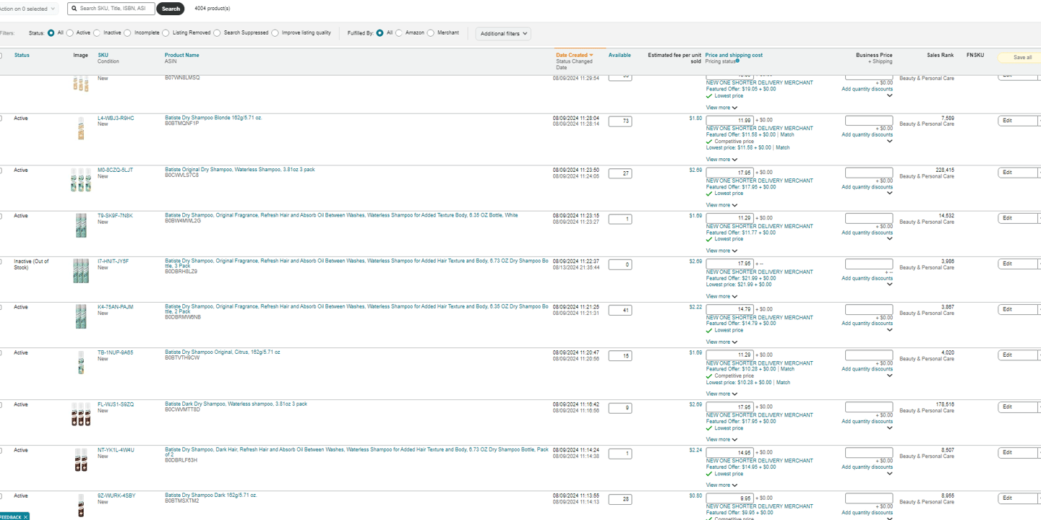Viewport: 1041px width, 520px height.
Task: Sort by the Available column header
Action: [x=620, y=55]
